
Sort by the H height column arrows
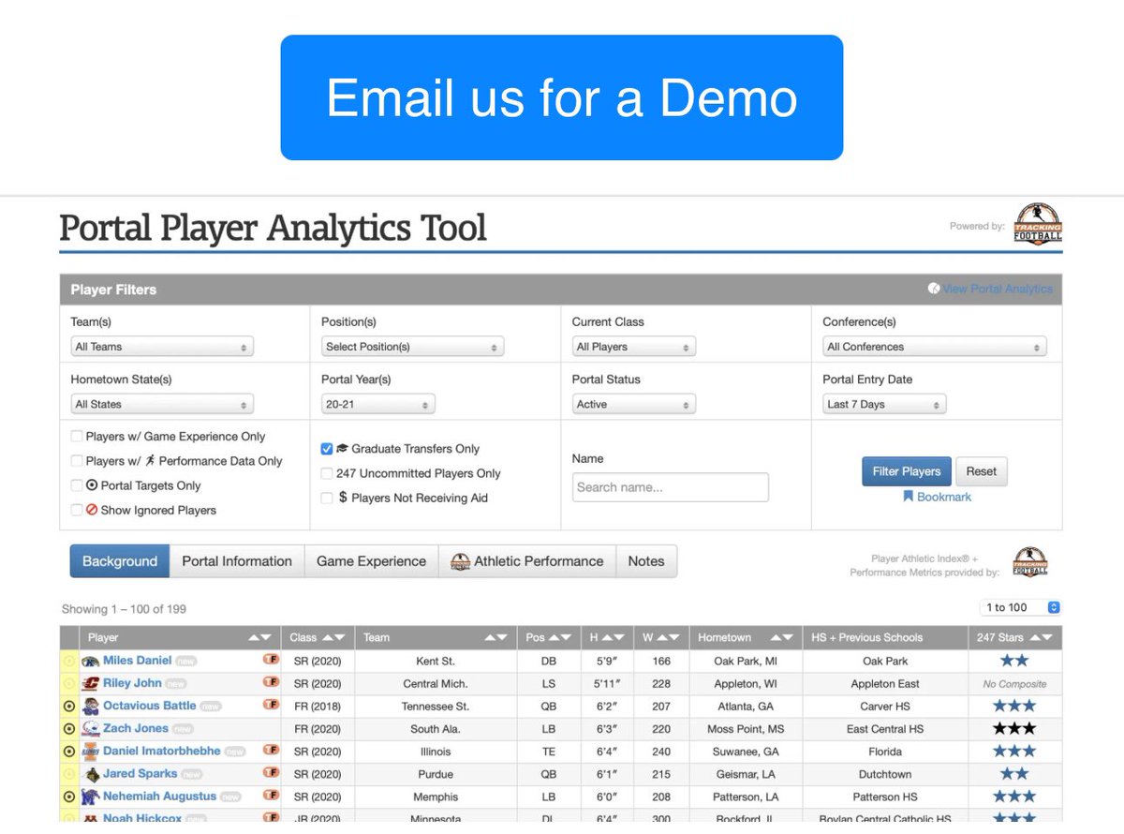point(614,637)
